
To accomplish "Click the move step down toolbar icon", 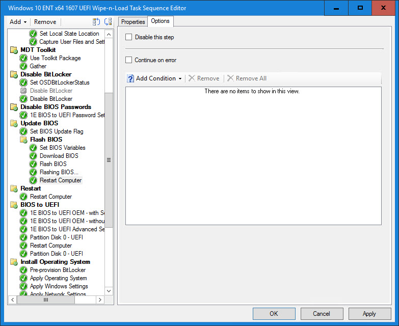I will click(108, 22).
